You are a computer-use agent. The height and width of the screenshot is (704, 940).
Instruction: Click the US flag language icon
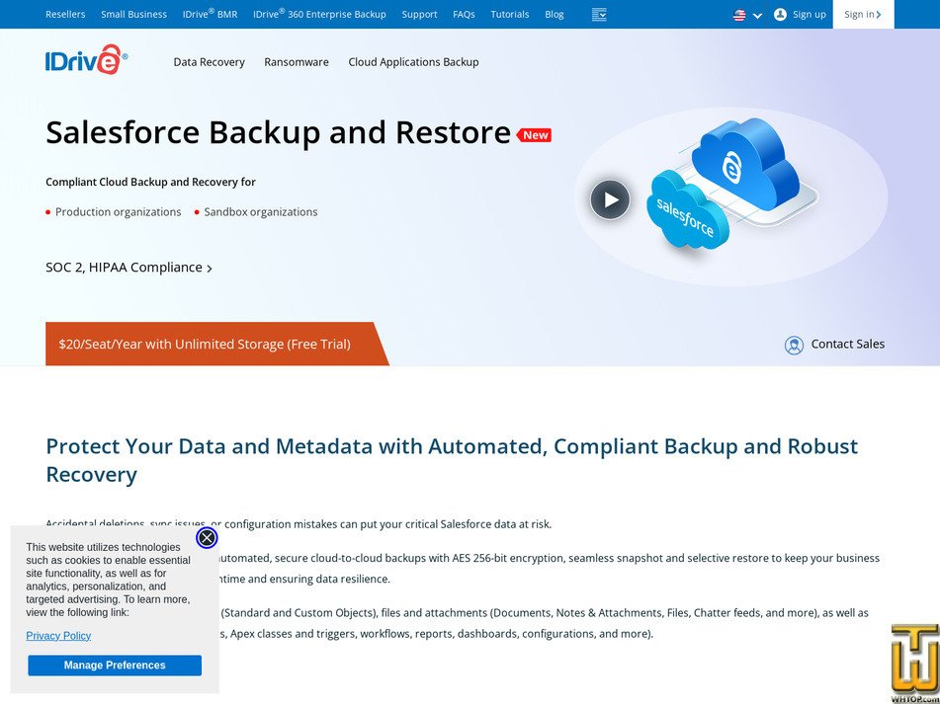tap(739, 15)
